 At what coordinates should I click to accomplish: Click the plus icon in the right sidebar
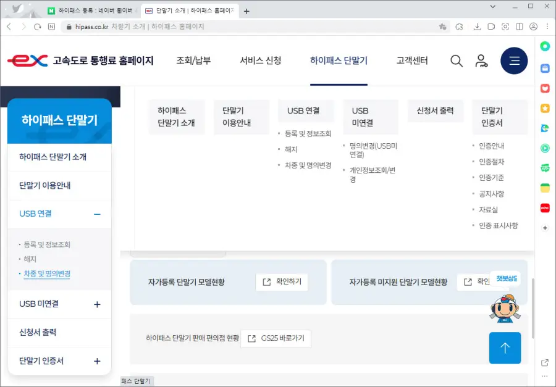pos(545,228)
